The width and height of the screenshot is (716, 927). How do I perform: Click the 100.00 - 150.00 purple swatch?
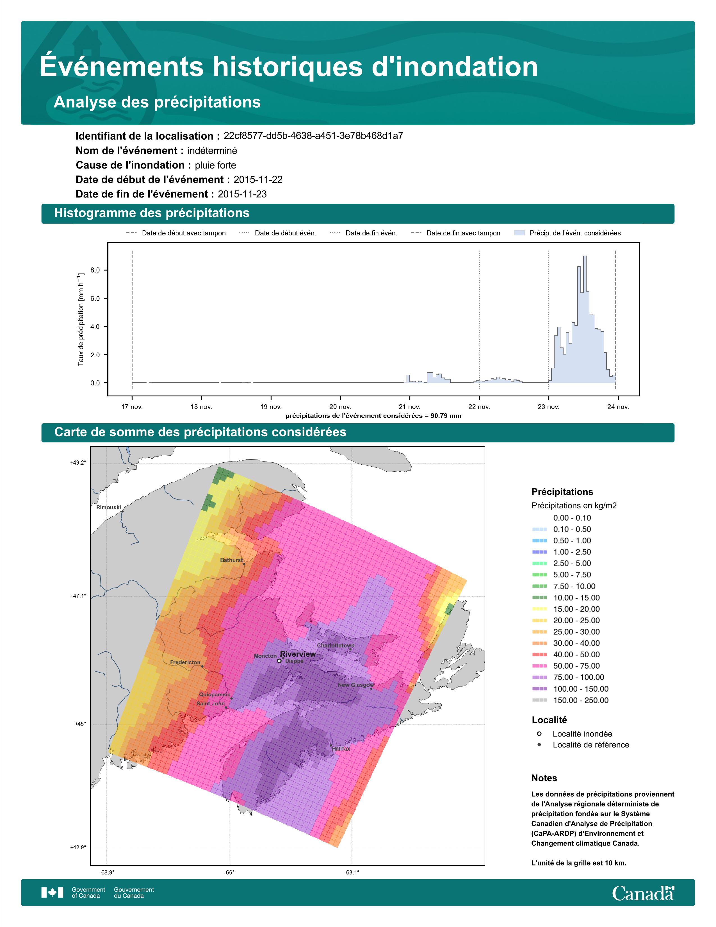[x=539, y=689]
